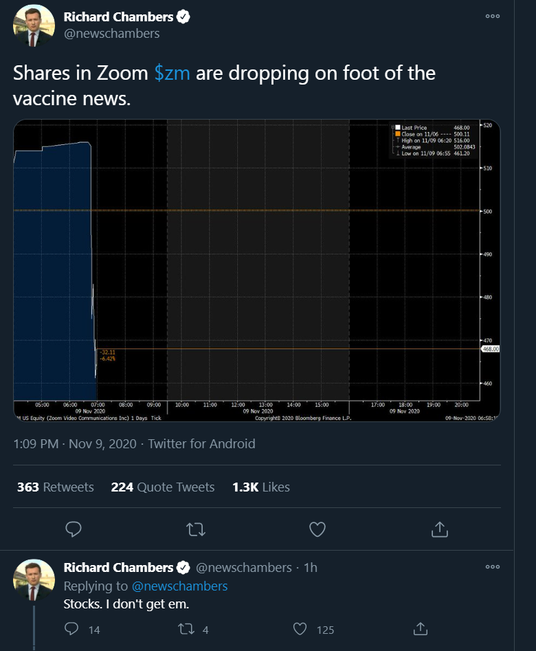Open more options on the reply tweet
Screen dimensions: 536x651
[x=492, y=567]
